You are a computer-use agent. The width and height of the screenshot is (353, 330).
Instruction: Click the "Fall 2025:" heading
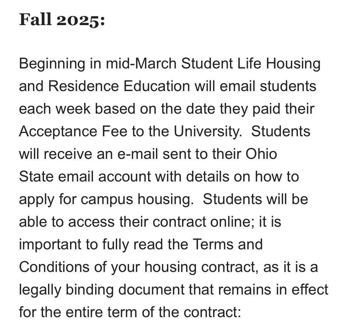pos(62,20)
